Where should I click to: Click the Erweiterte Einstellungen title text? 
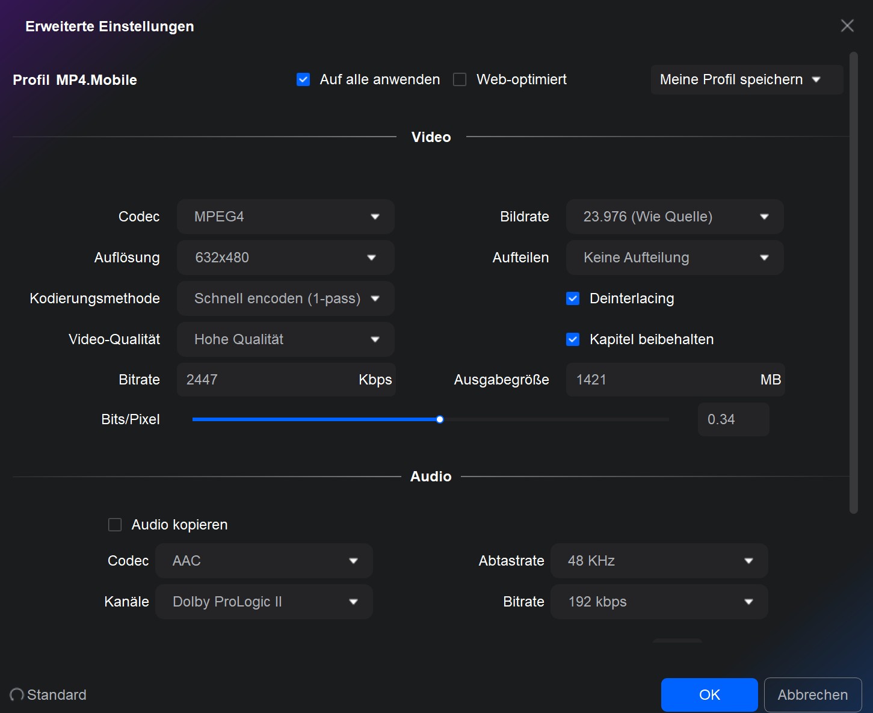(110, 26)
